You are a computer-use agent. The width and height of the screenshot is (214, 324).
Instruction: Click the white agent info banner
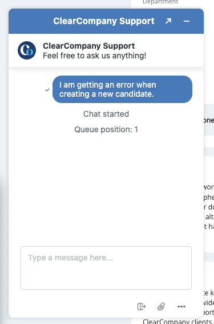click(106, 50)
